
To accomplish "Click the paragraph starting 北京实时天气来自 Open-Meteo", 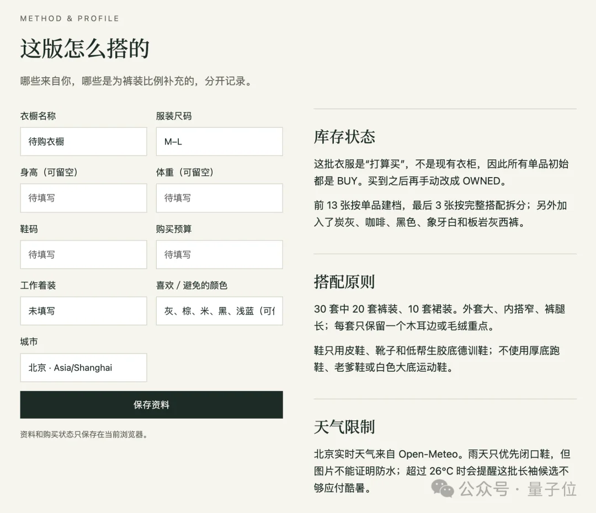I will [x=442, y=471].
